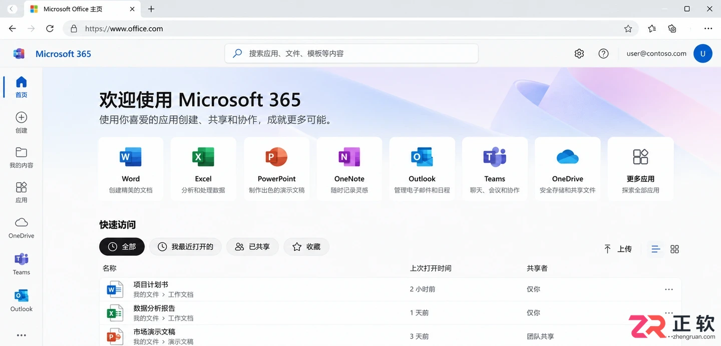721x346 pixels.
Task: Click the 创建 plus icon in sidebar
Action: pos(21,118)
